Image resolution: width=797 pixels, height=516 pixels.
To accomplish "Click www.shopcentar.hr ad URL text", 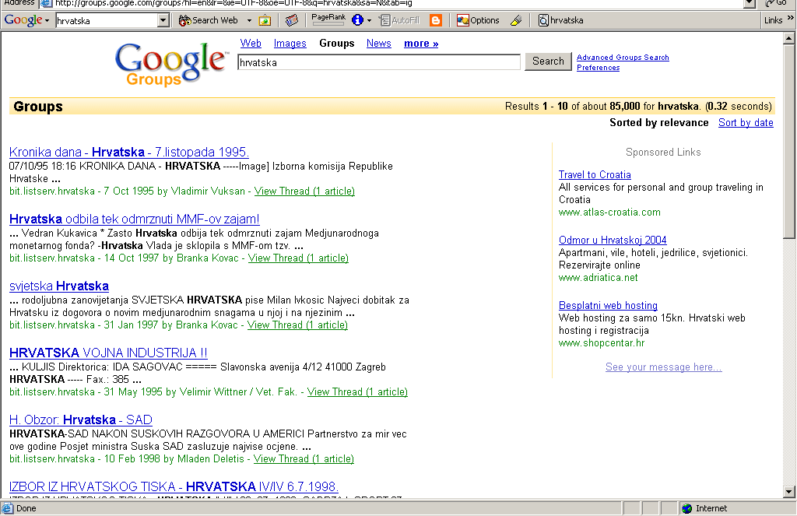I will click(602, 343).
